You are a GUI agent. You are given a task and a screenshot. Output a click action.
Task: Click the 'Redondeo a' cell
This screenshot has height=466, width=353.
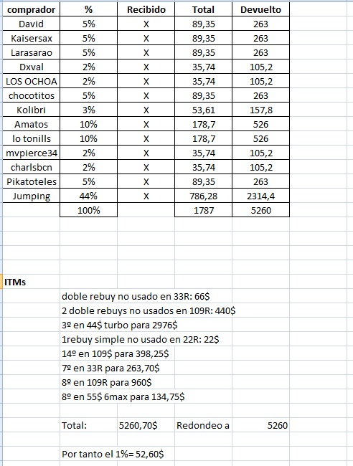point(204,425)
